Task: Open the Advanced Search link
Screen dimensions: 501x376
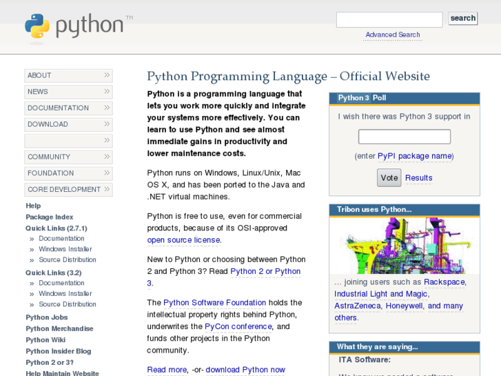Action: coord(393,34)
